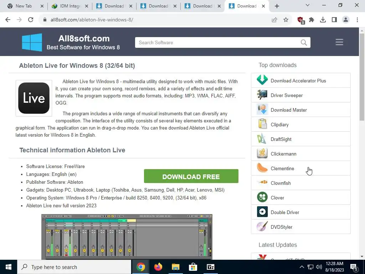This screenshot has height=274, width=365.
Task: Click the DVDStyler disc icon
Action: pos(262,227)
